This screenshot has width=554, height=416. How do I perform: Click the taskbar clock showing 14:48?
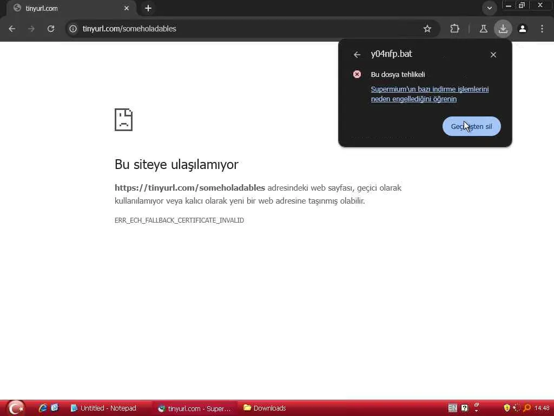pos(542,408)
